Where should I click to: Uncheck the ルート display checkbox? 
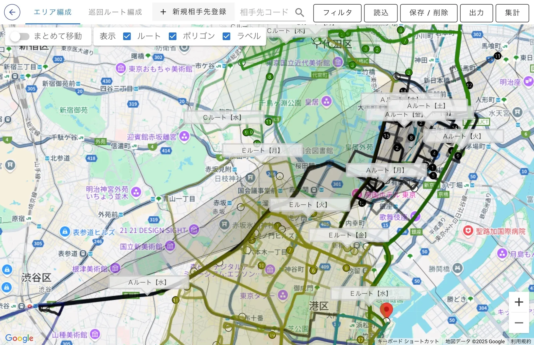tap(127, 36)
